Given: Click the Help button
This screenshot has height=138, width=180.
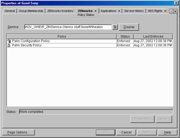Looking at the screenshot, I should pos(168,132).
